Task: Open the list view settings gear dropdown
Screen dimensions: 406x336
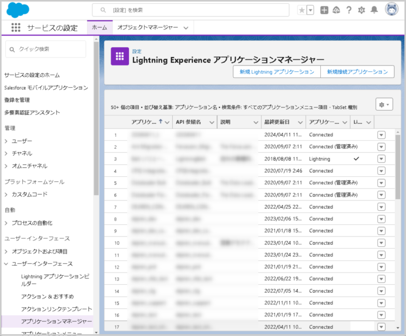Action: click(x=384, y=104)
